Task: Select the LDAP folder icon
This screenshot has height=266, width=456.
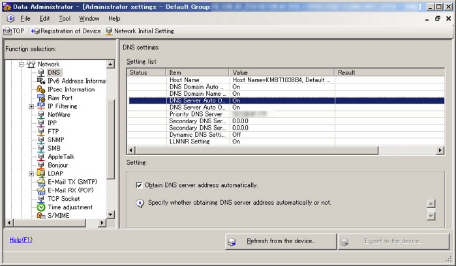Action: coord(41,173)
